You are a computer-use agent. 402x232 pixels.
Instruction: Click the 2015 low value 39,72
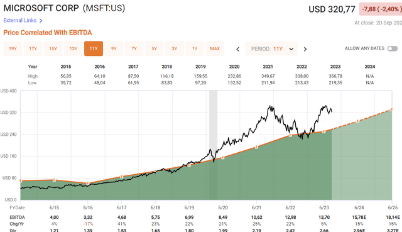tap(66, 83)
